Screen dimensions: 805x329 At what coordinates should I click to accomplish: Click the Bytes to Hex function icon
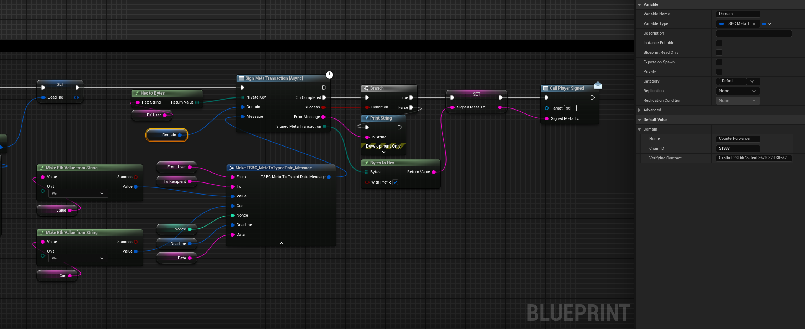click(366, 163)
